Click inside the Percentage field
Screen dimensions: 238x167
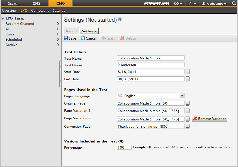point(124,147)
